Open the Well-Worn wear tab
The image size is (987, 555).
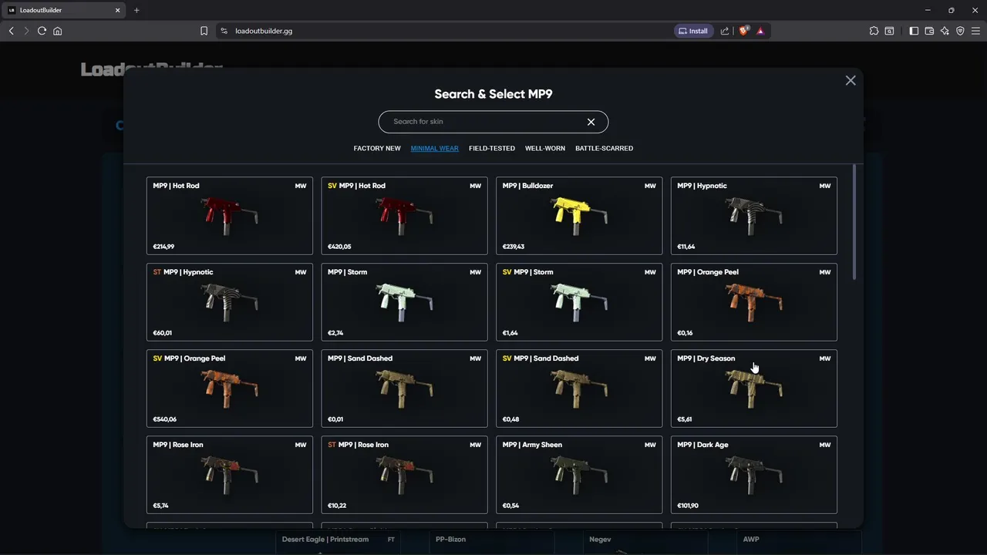[545, 148]
